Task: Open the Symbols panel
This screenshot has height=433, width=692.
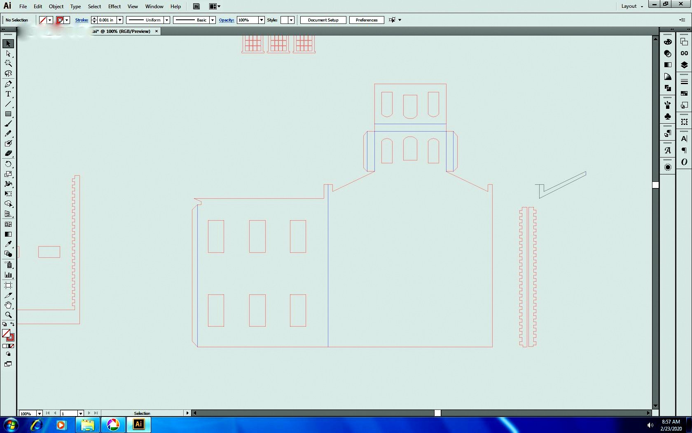Action: click(x=668, y=117)
